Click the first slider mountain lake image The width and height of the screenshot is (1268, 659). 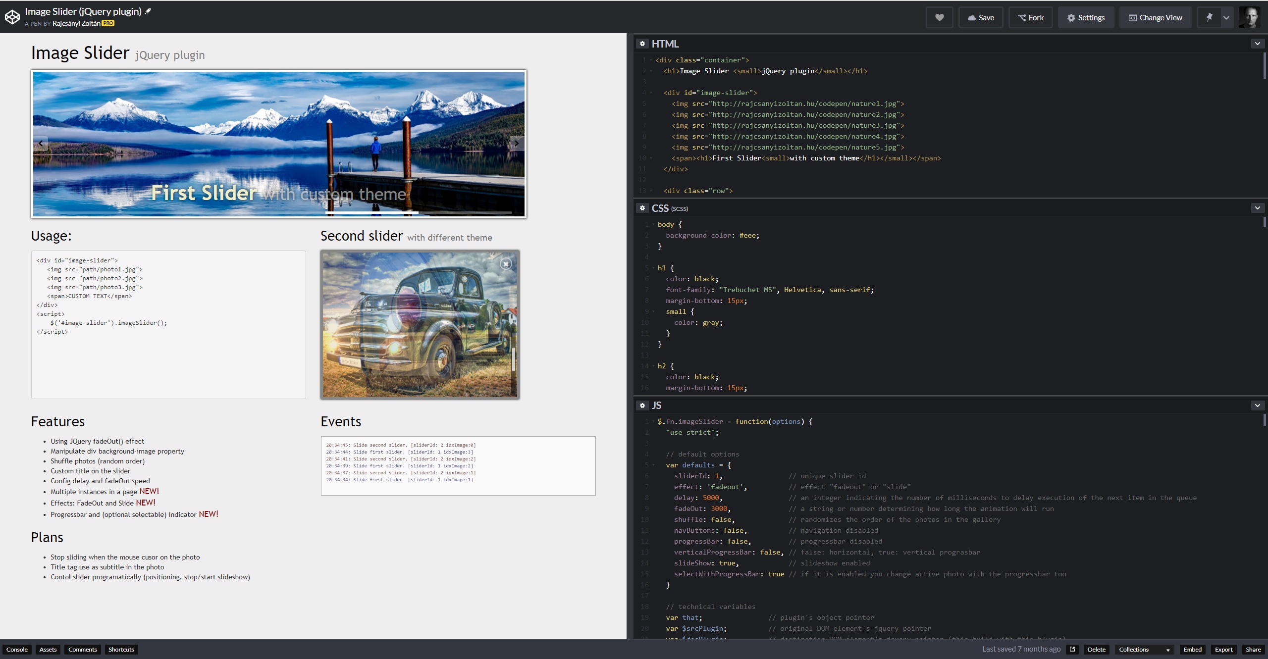pyautogui.click(x=279, y=144)
